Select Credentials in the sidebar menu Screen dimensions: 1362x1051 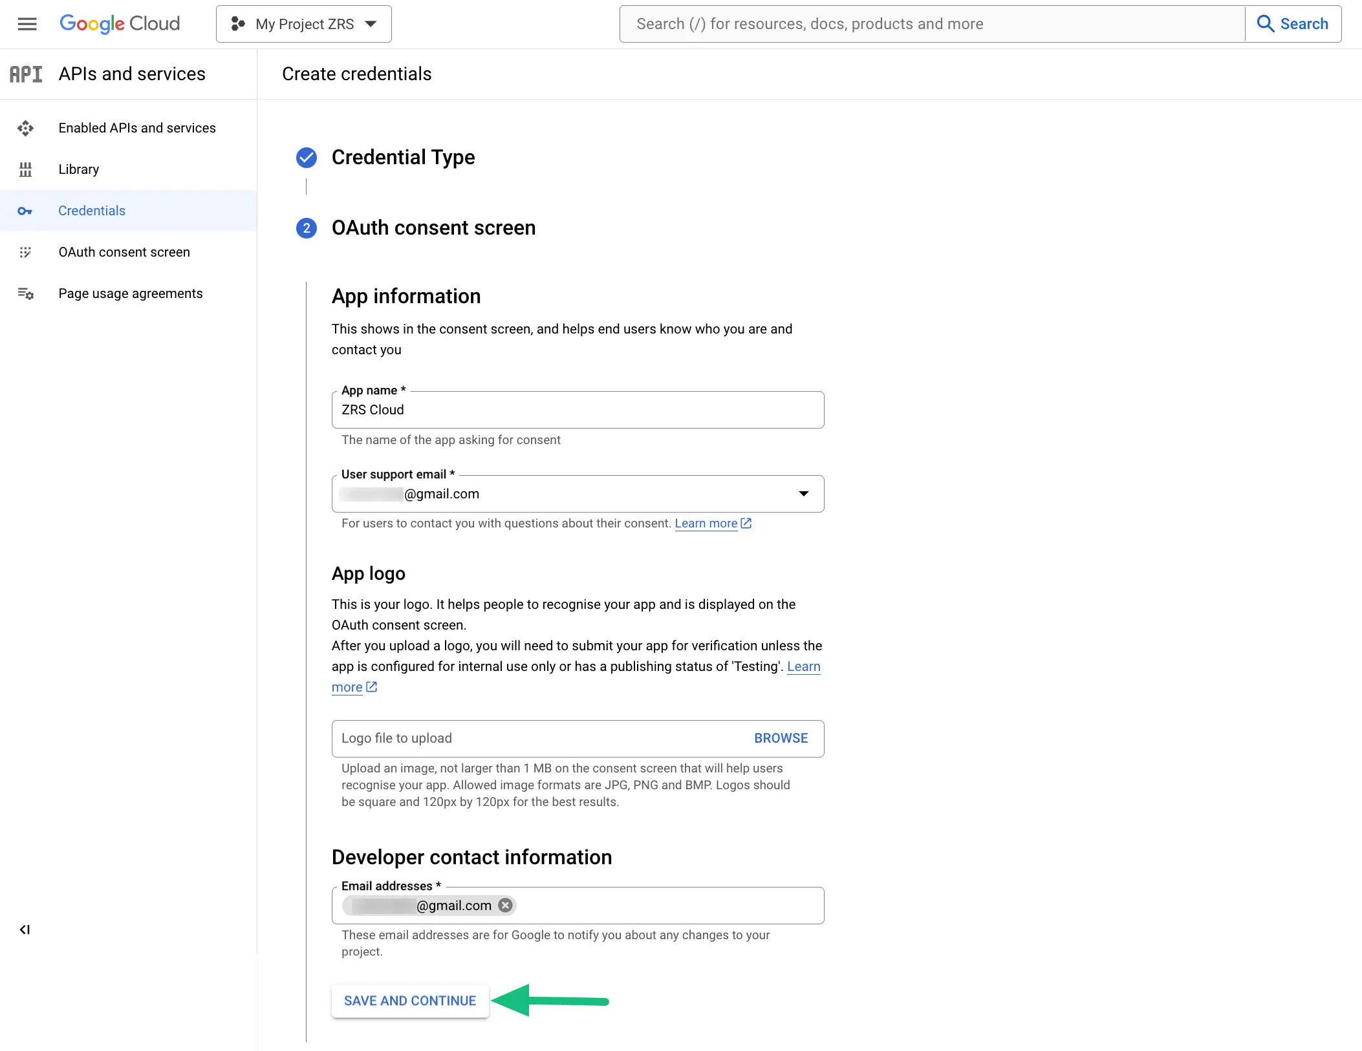(x=91, y=211)
